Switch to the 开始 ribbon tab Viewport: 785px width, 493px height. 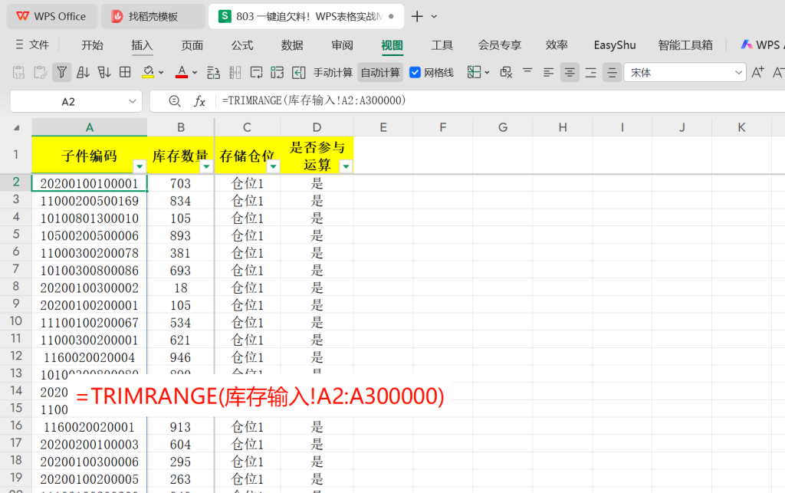pos(92,45)
